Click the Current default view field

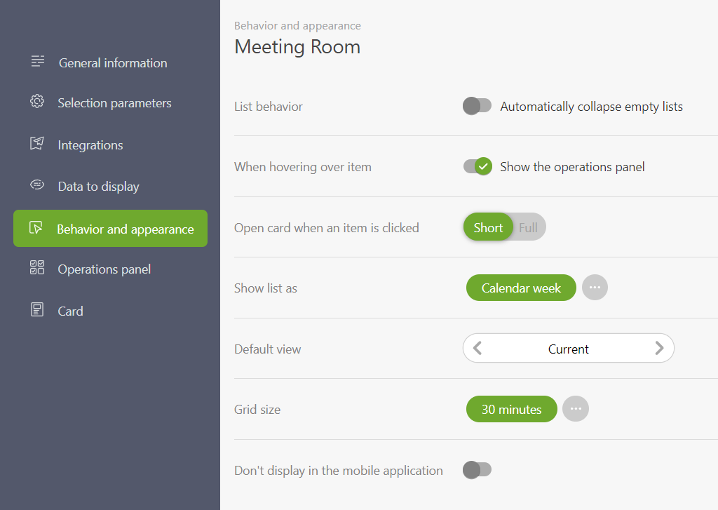click(568, 348)
